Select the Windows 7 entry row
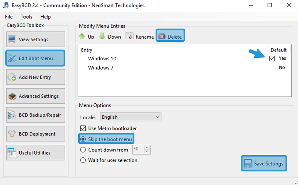The image size is (298, 185). 184,68
